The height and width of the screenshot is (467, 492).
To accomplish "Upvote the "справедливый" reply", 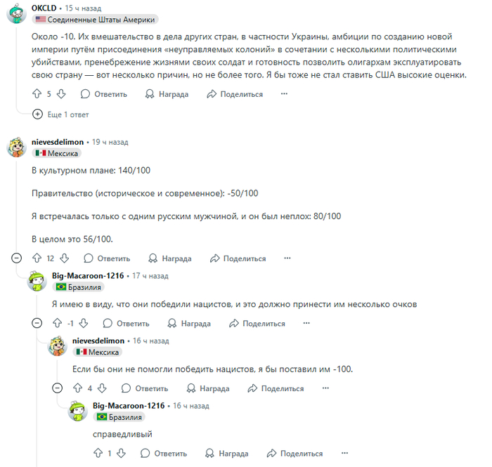I will pos(98,453).
